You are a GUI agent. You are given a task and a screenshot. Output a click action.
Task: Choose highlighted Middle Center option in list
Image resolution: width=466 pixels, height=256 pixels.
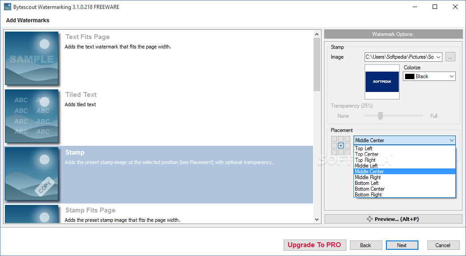405,172
